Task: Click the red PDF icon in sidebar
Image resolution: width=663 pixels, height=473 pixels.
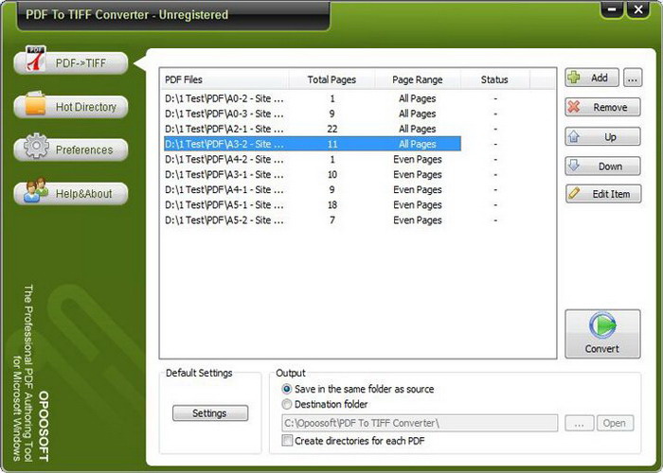Action: click(x=36, y=59)
